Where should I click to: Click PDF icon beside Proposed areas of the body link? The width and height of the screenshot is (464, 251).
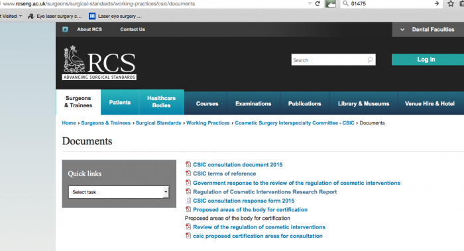pyautogui.click(x=188, y=209)
